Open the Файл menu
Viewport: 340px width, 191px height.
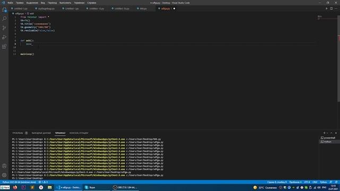(x=10, y=3)
